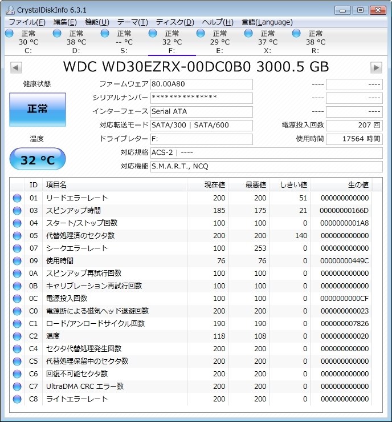
Task: Click the masked serial number field
Action: click(201, 98)
